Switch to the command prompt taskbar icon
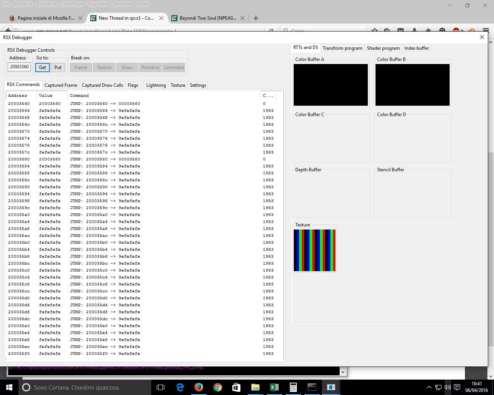 point(312,387)
